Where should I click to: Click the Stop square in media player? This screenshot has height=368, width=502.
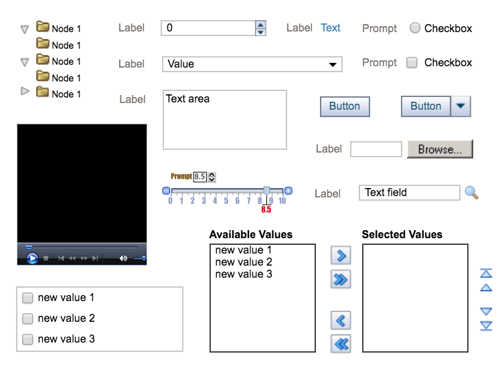[46, 258]
